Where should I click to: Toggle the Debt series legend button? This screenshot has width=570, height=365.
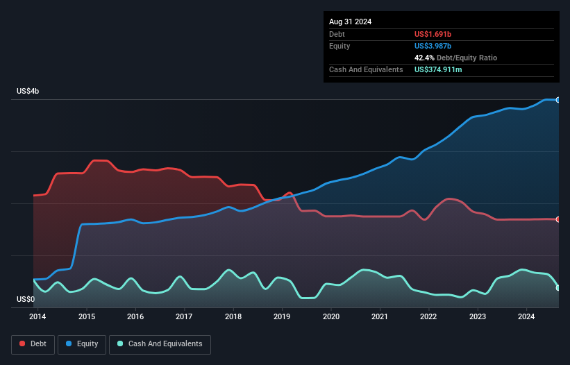coord(33,344)
